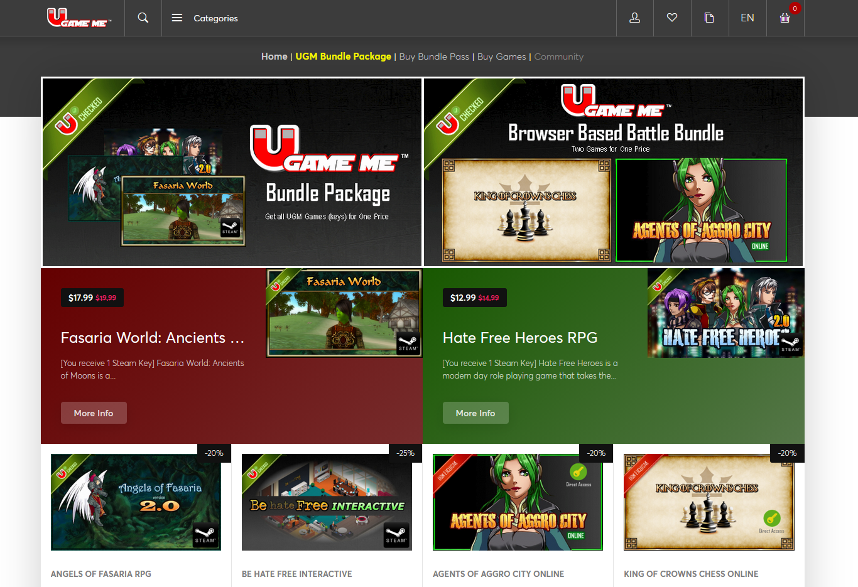The image size is (858, 587).
Task: Click Steam icon on Fasaria World banner
Action: [408, 343]
